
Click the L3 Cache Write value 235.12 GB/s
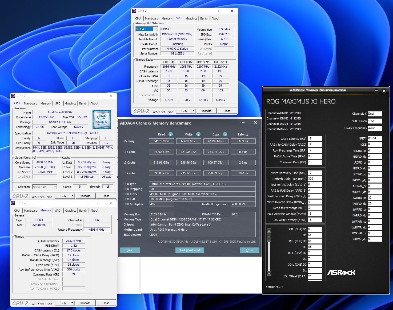pos(189,173)
